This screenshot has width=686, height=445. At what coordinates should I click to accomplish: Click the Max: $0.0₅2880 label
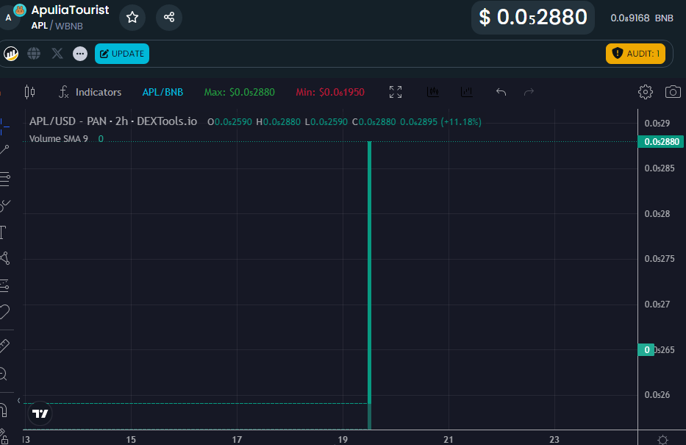tap(239, 92)
